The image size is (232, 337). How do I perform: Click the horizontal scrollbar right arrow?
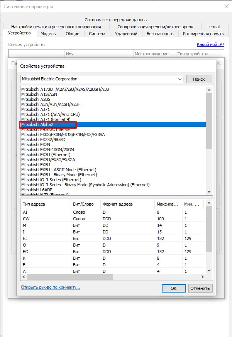coord(202,277)
